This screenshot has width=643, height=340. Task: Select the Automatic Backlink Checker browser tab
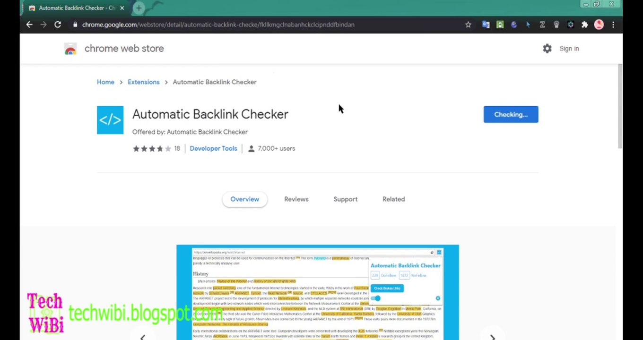coord(76,8)
